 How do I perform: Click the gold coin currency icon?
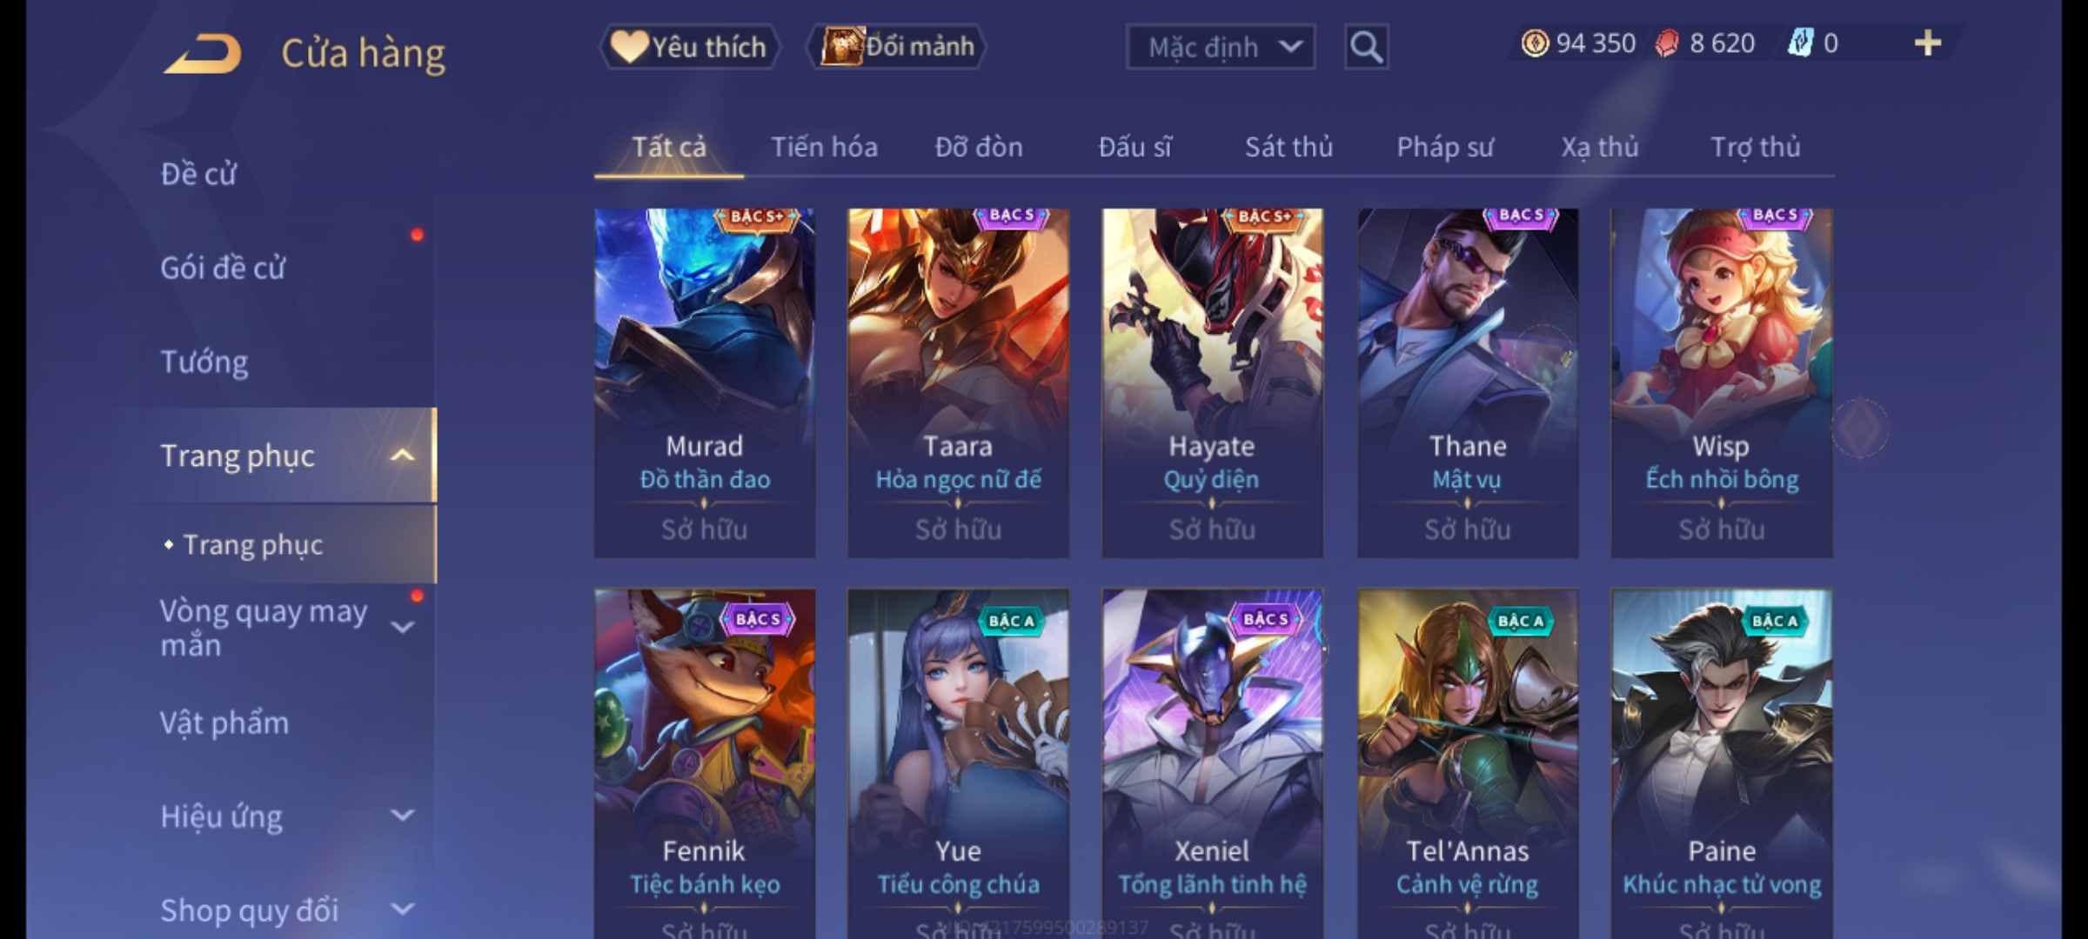point(1535,43)
